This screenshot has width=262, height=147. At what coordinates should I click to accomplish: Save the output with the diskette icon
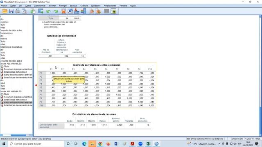click(11, 11)
